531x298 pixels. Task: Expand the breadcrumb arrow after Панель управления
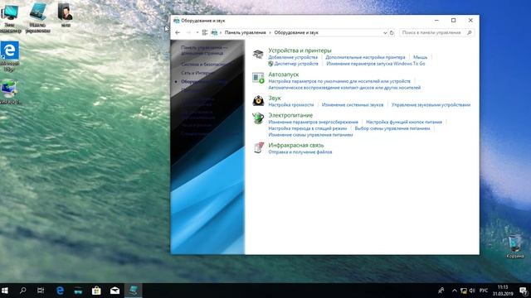(x=270, y=33)
